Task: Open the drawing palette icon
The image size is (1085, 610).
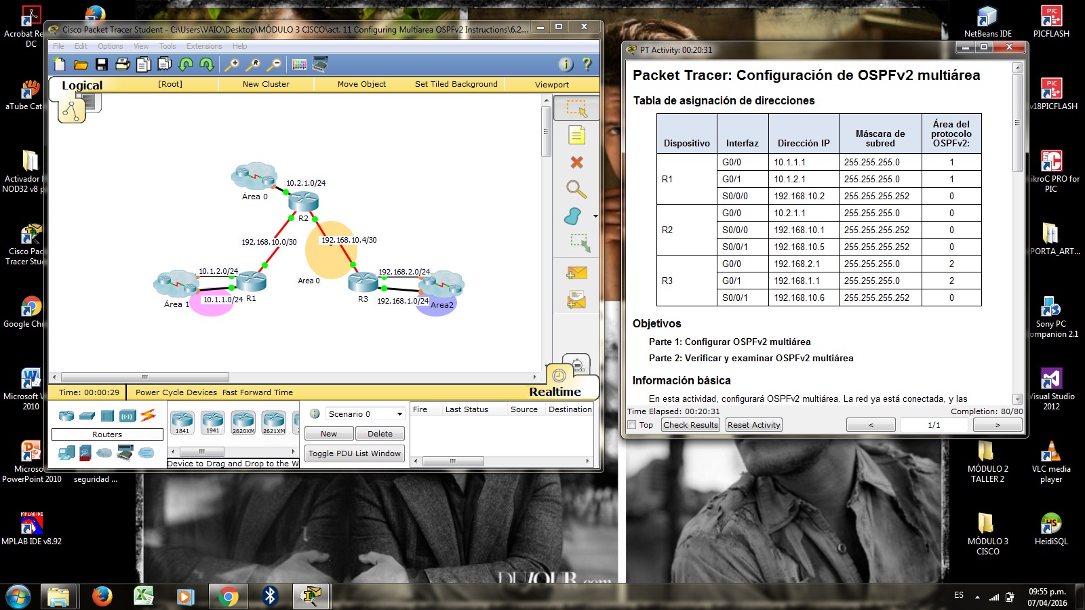Action: point(299,64)
